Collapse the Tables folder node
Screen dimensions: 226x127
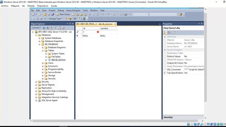tap(43, 51)
